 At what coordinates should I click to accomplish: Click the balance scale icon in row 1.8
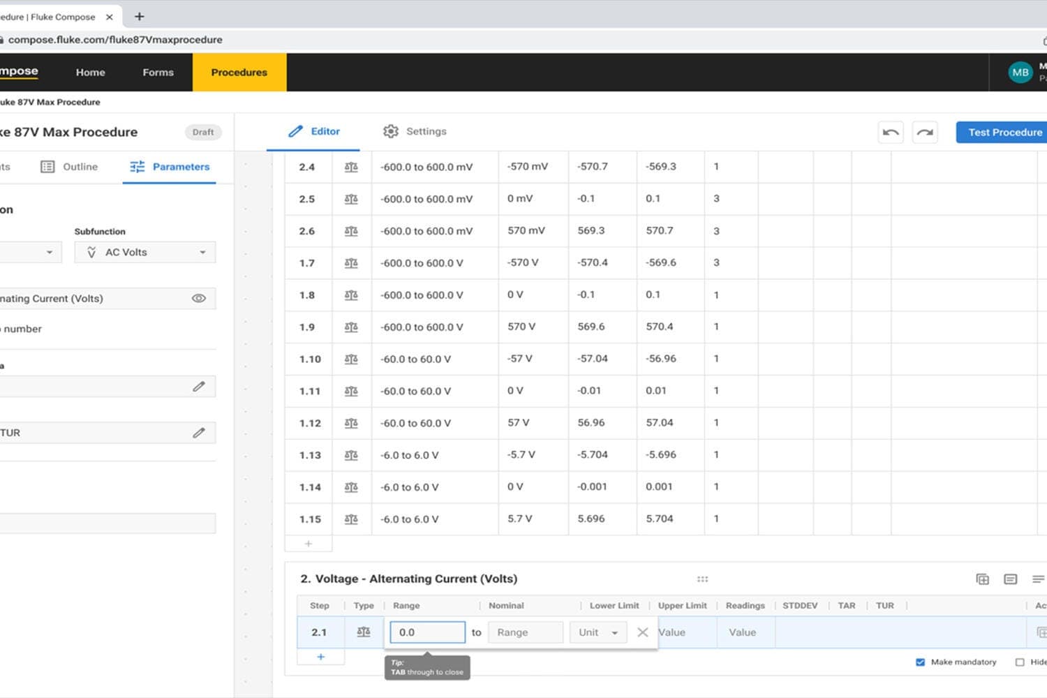351,295
